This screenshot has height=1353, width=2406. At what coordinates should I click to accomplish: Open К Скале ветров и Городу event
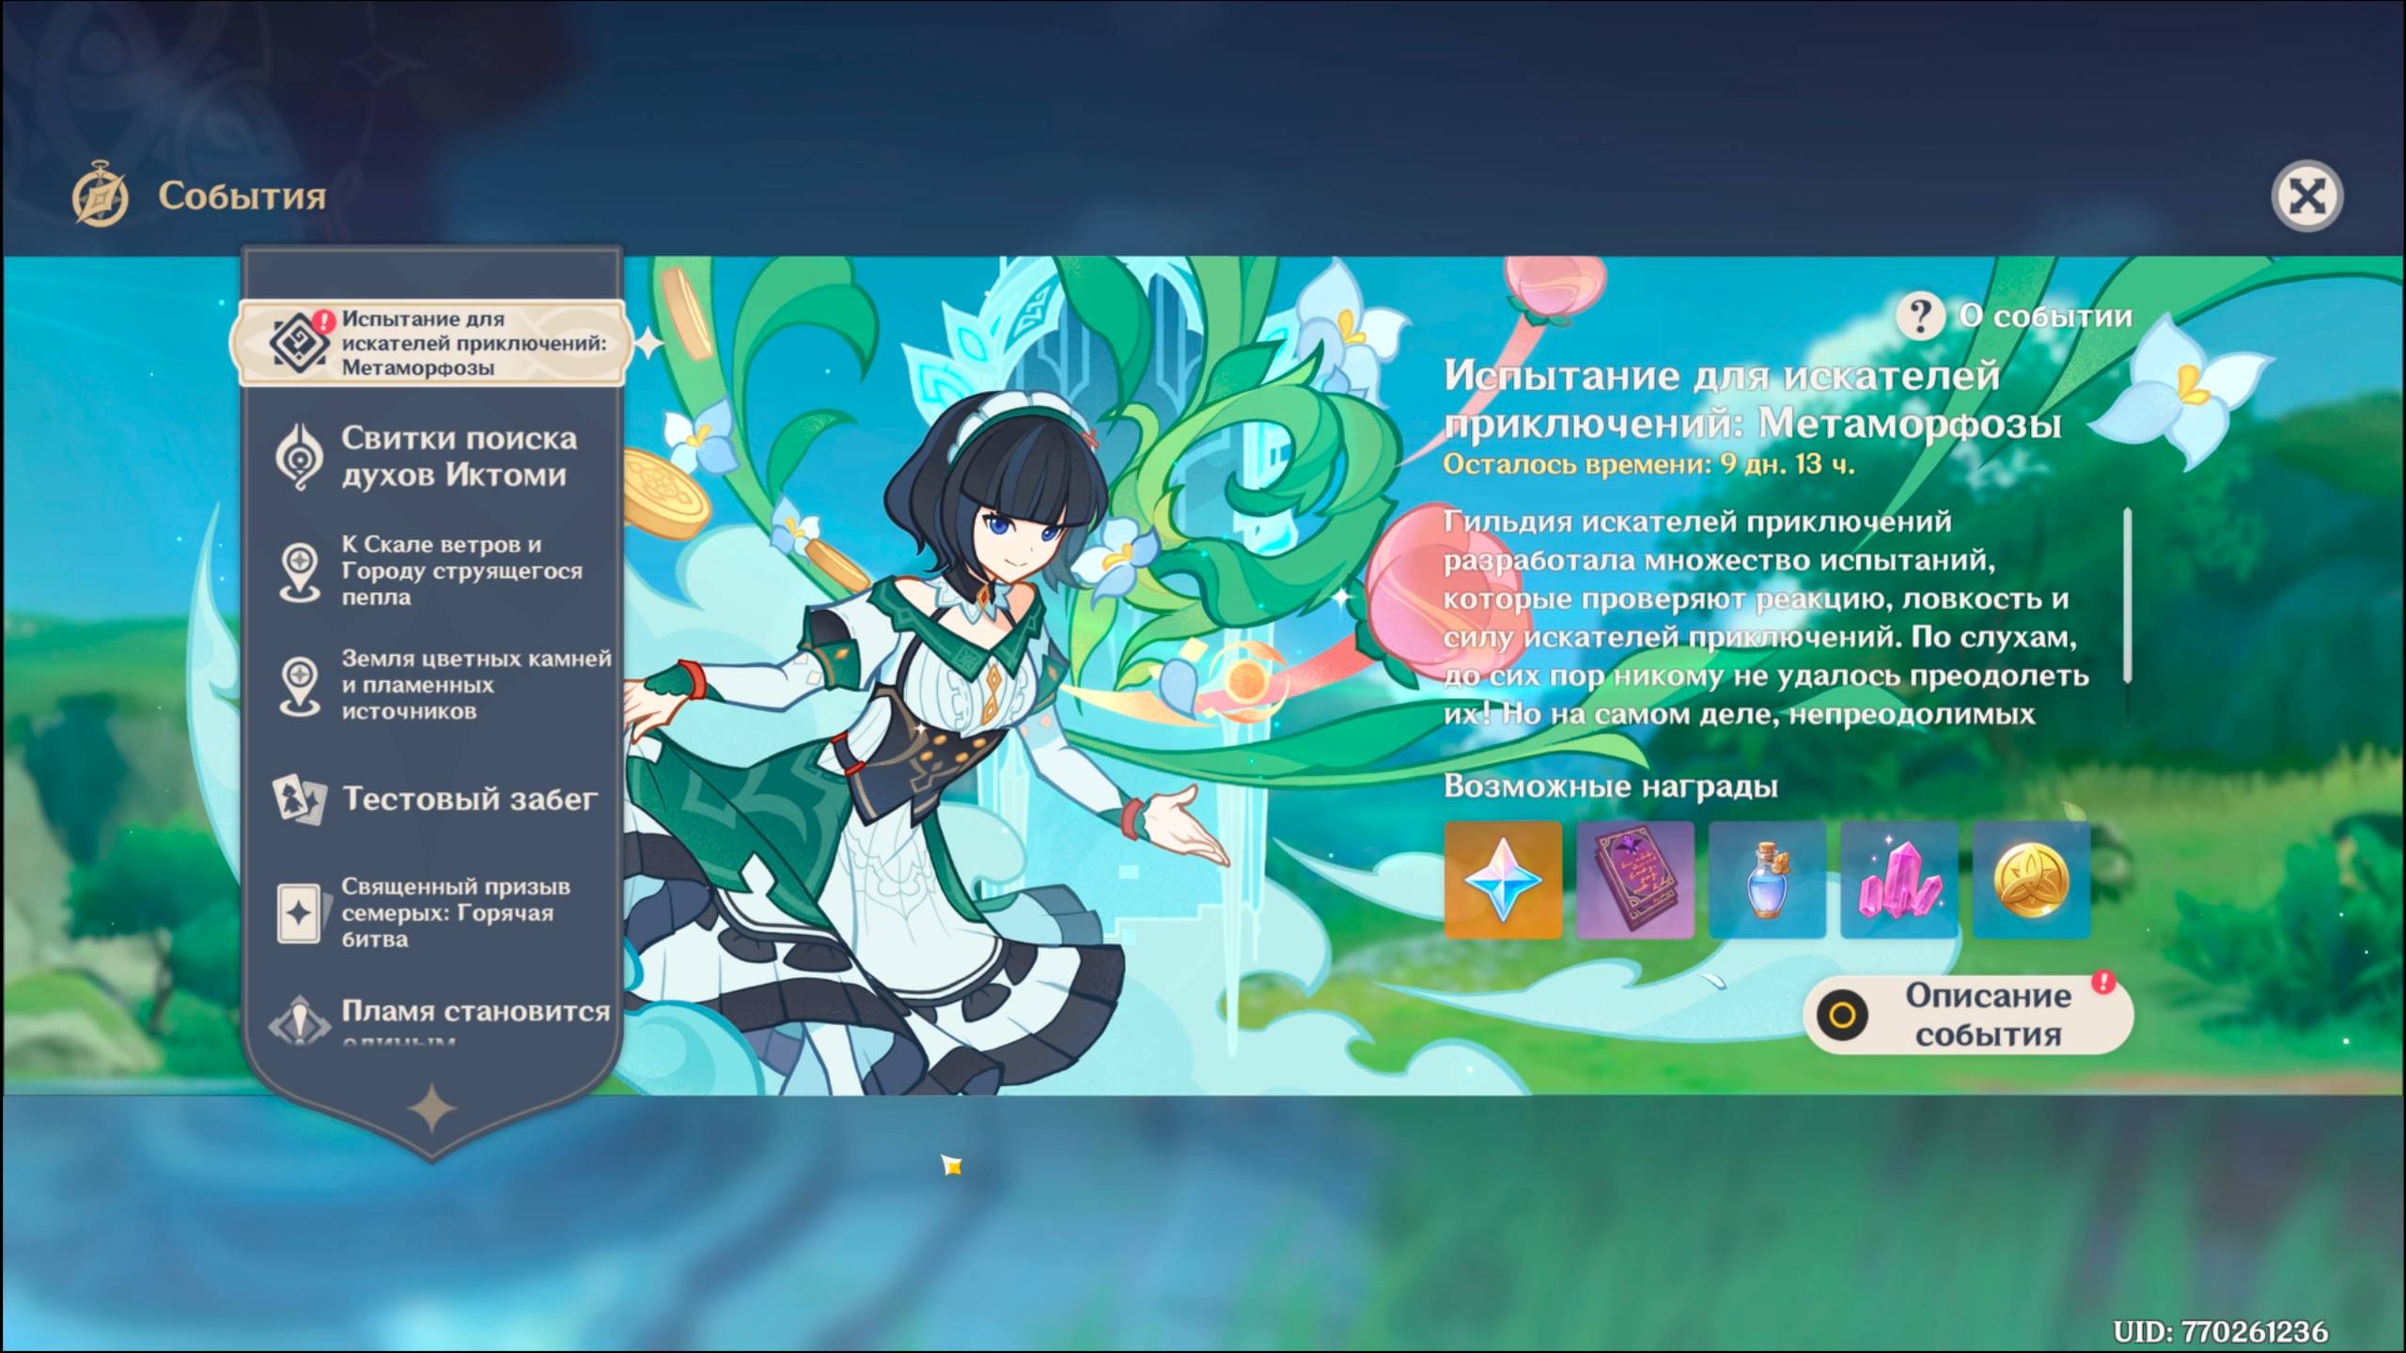click(461, 570)
